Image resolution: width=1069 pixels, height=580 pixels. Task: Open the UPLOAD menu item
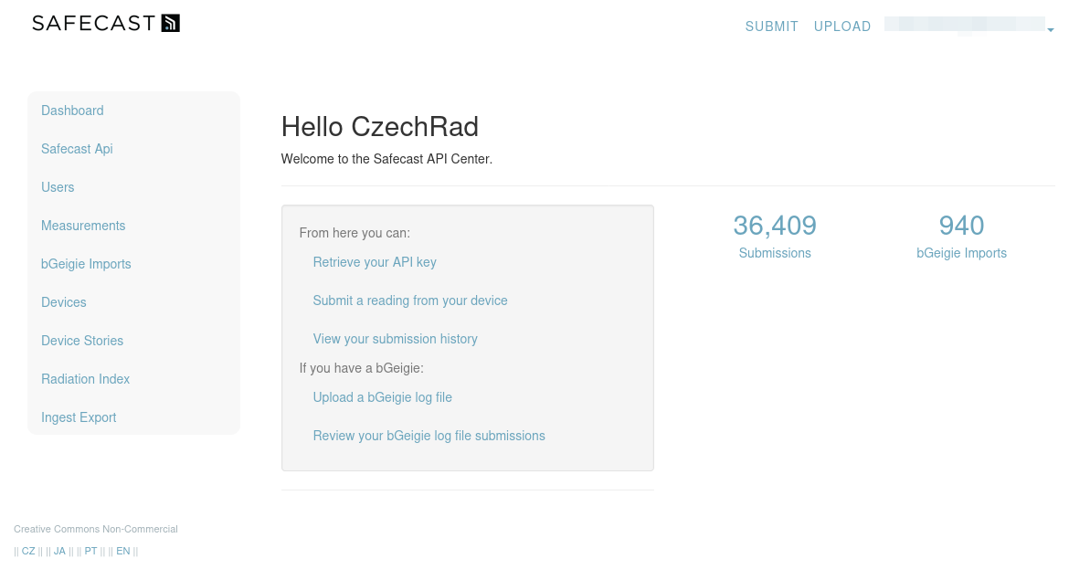click(x=842, y=26)
